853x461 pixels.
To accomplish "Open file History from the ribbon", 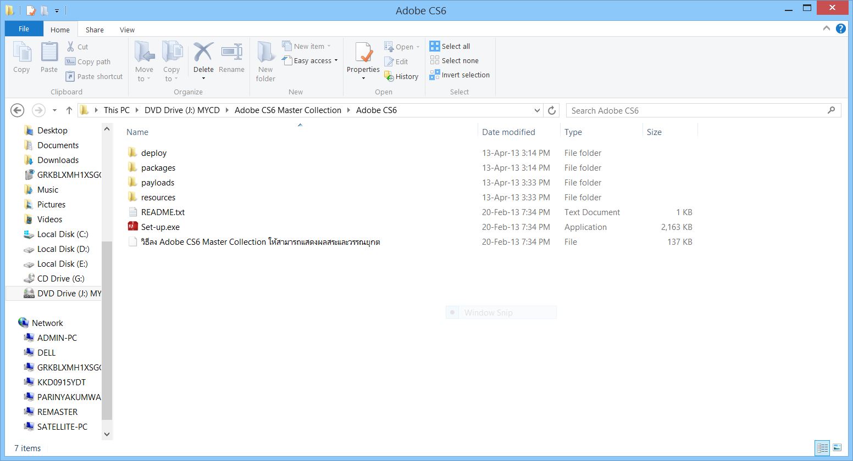I will 401,76.
